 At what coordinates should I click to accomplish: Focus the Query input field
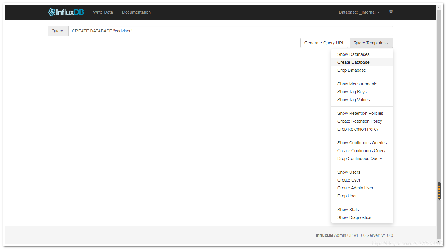point(230,31)
